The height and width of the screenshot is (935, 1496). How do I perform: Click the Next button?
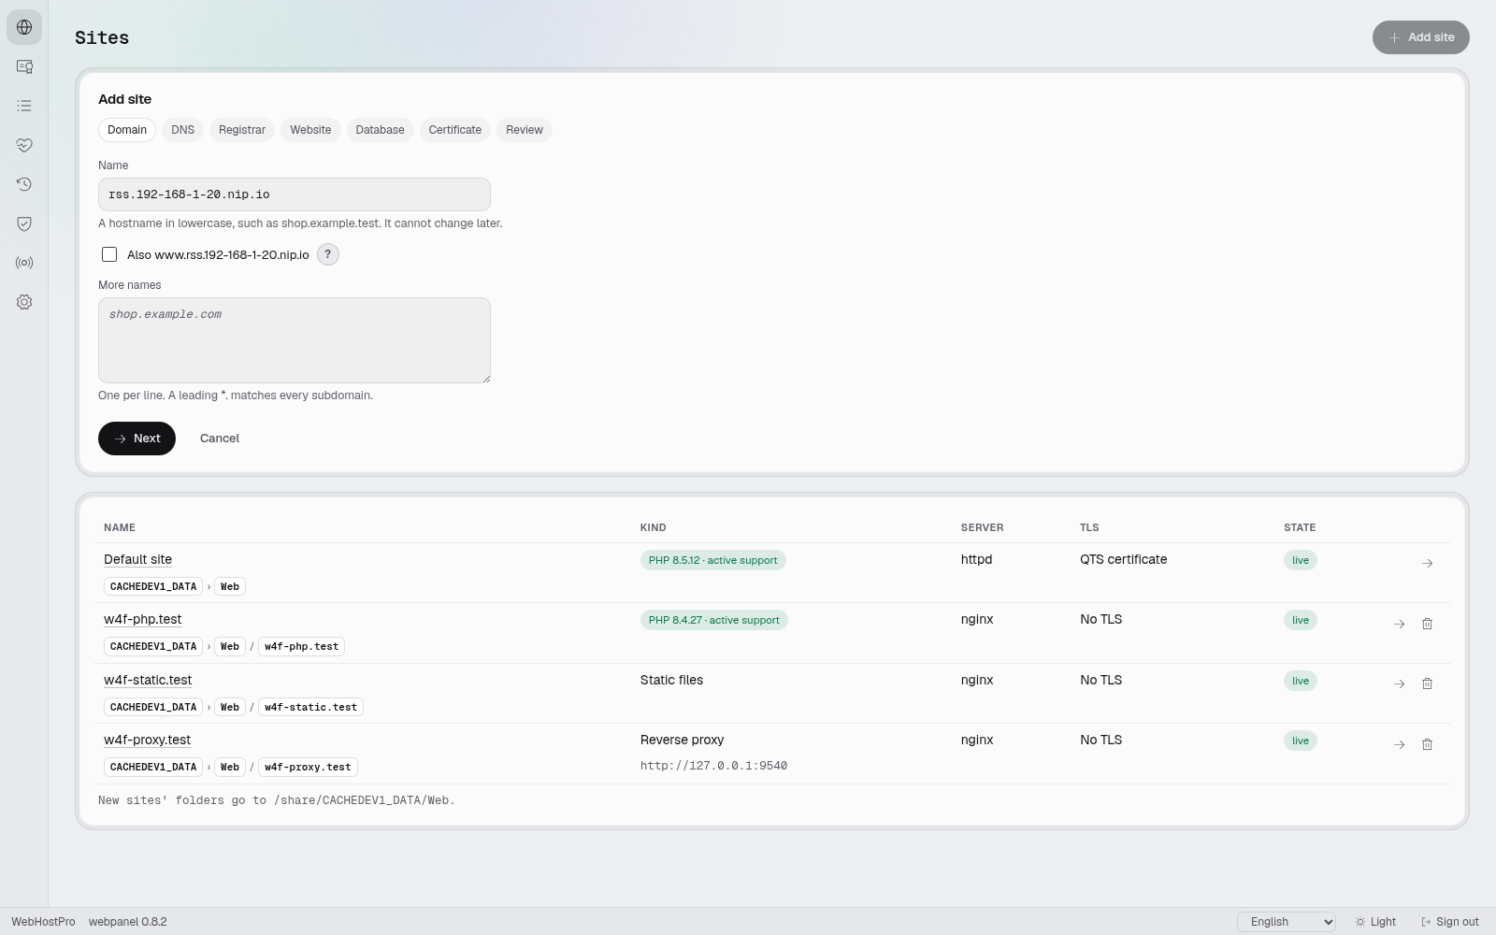pos(137,439)
